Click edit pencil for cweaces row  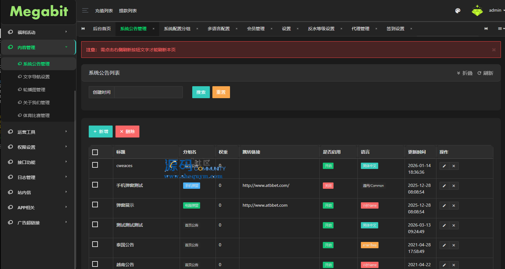[444, 166]
